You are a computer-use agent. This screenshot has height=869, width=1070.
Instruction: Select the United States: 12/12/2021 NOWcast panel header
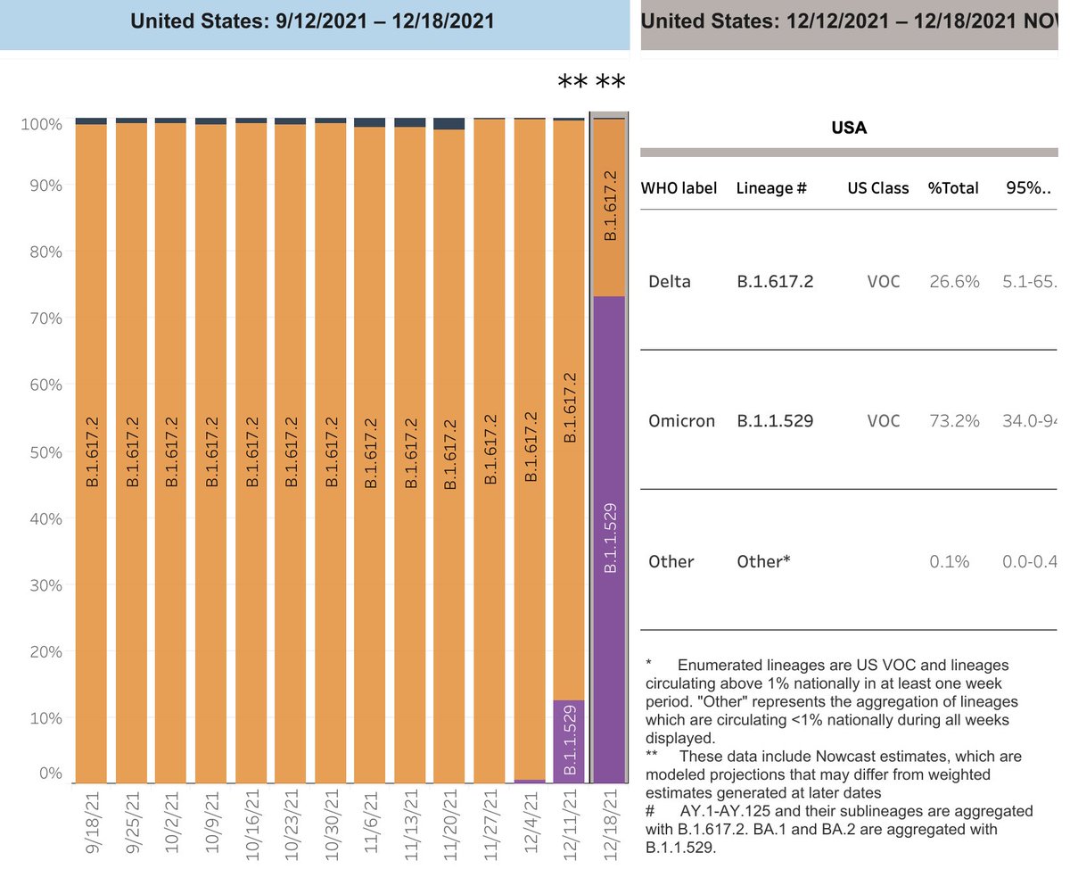pyautogui.click(x=847, y=21)
